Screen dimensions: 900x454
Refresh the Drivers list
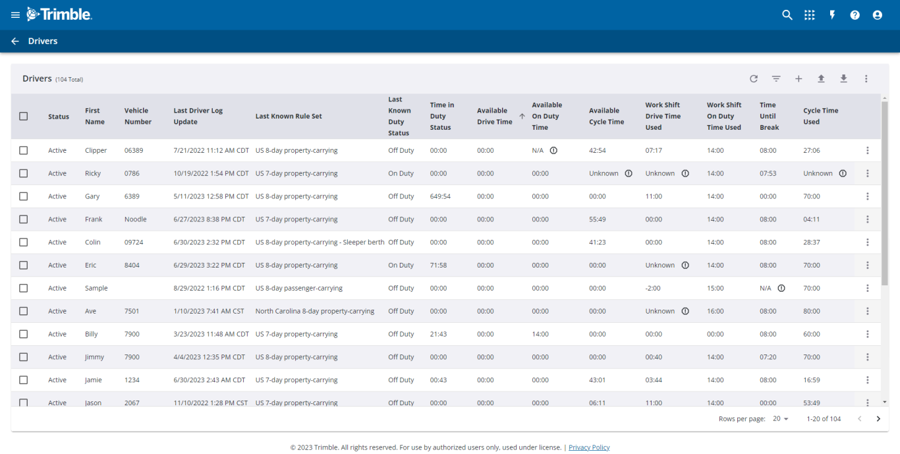(753, 78)
